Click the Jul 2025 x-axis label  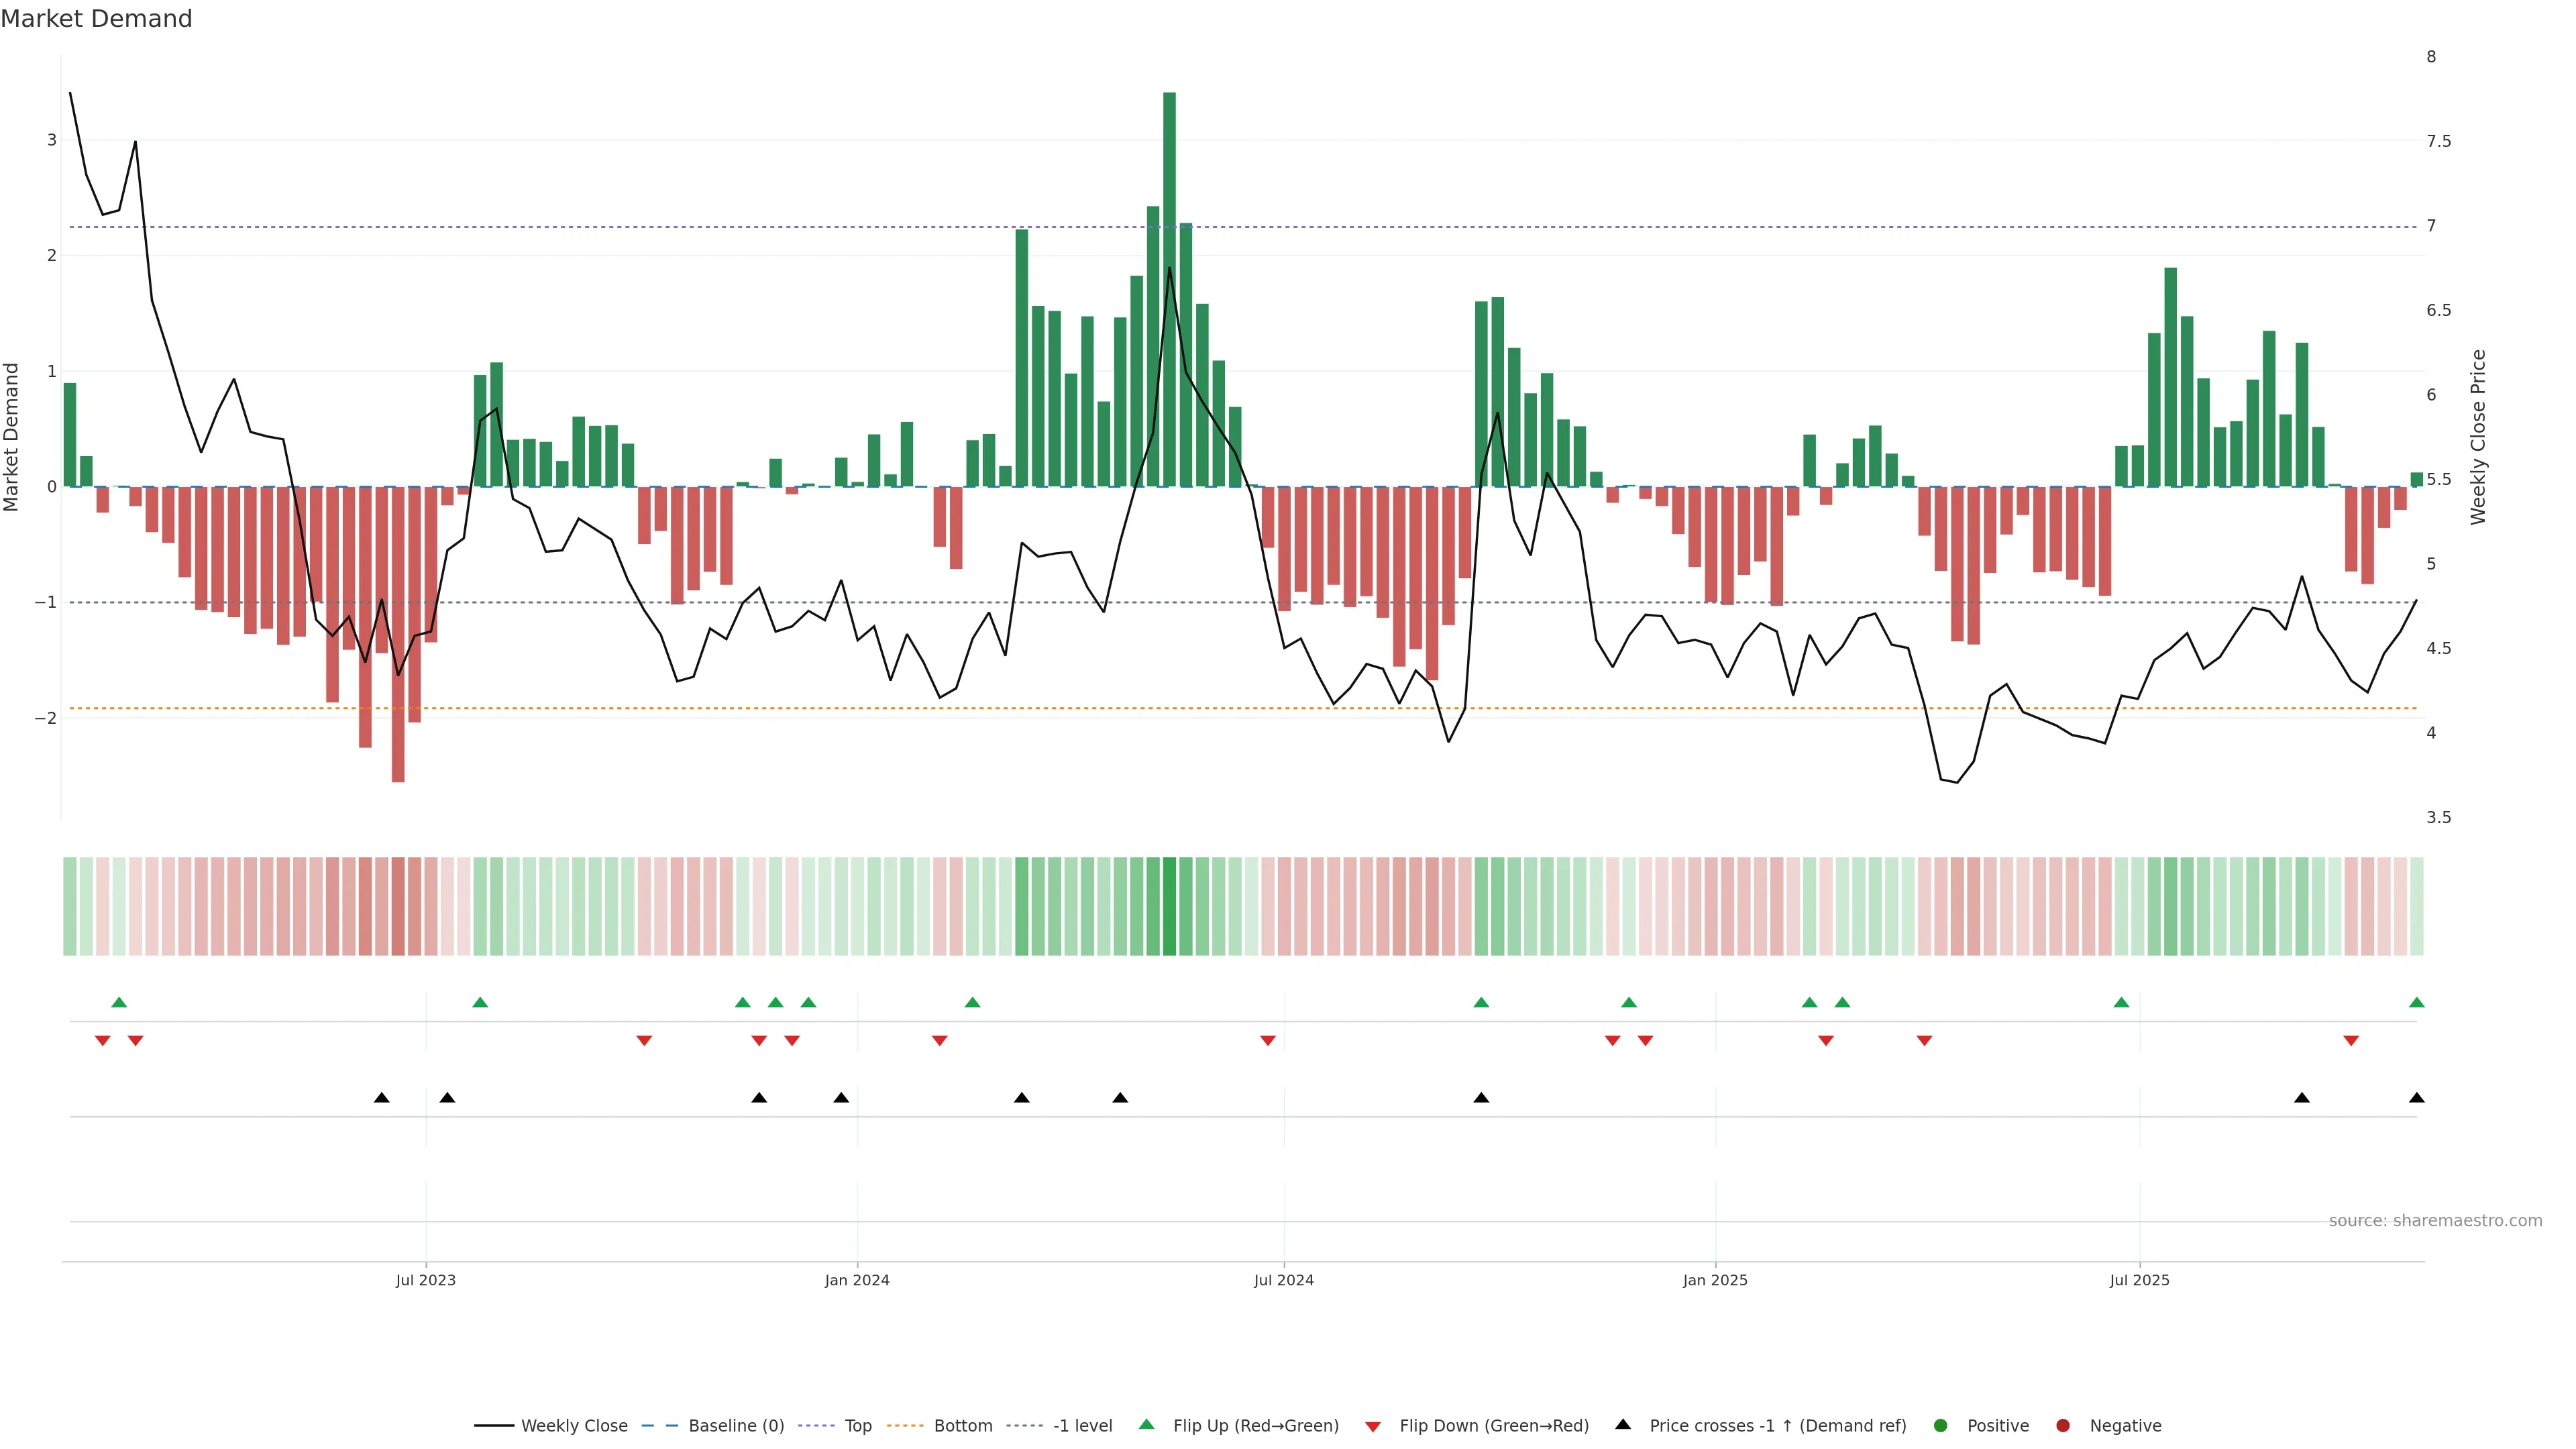[x=2139, y=1280]
